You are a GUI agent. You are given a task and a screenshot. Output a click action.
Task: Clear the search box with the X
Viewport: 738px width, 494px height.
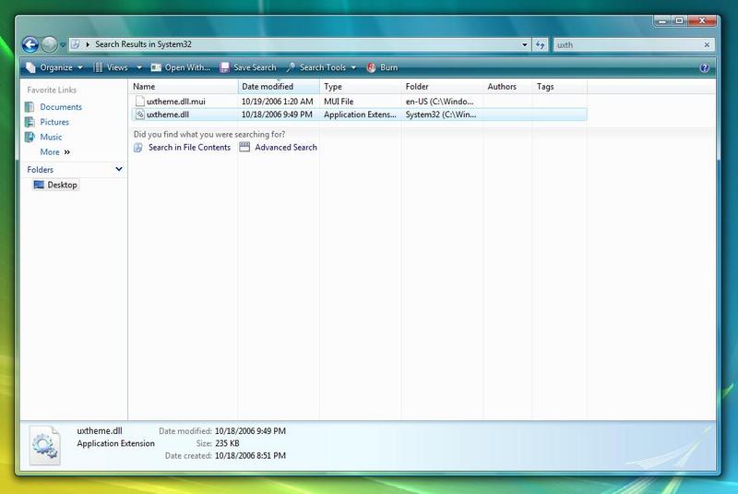click(708, 44)
